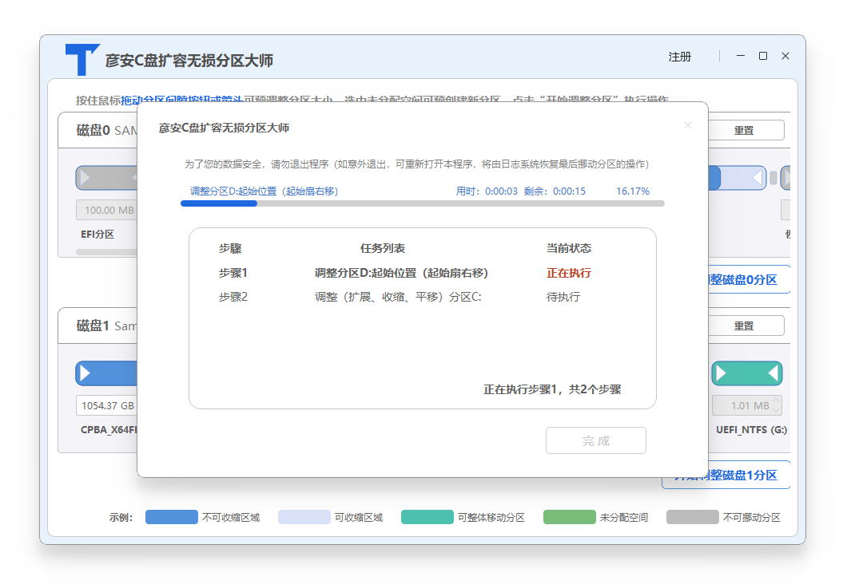Viewport: 843px width, 584px height.
Task: Click the 用时: 0:00:03 elapsed time
Action: (x=487, y=191)
